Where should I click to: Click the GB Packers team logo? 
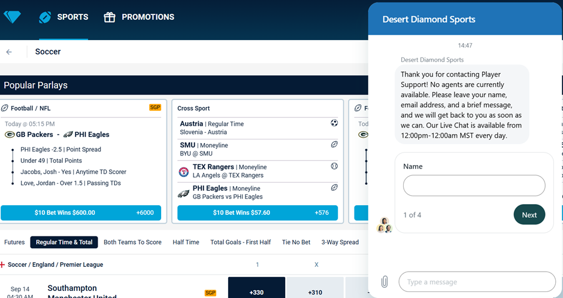coord(10,135)
